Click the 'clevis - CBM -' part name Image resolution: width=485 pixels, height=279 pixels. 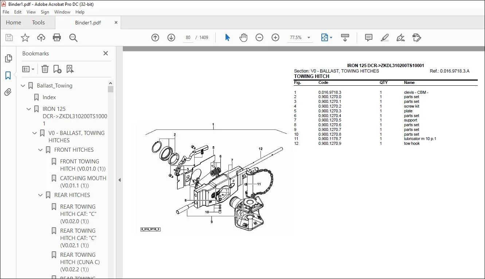pyautogui.click(x=416, y=92)
